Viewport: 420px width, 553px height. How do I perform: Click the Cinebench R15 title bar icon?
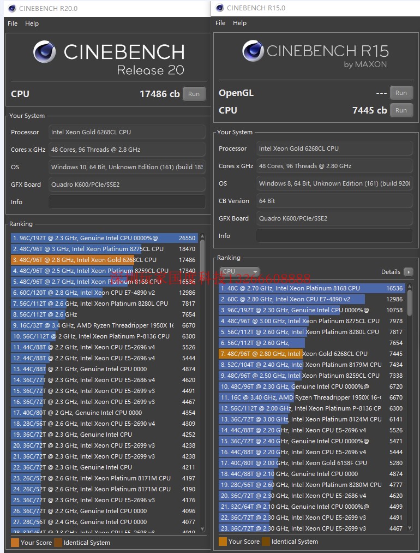pyautogui.click(x=220, y=8)
